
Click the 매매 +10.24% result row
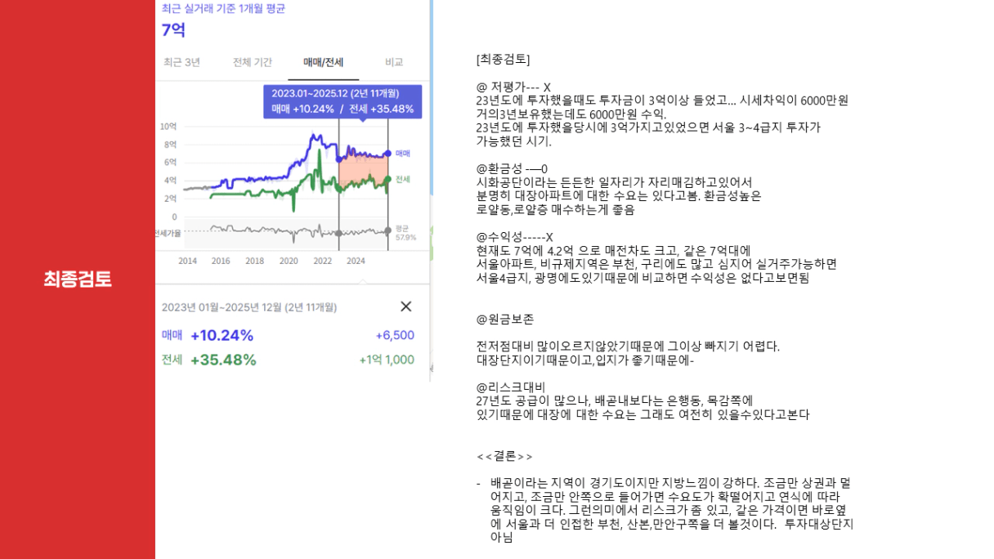point(288,335)
